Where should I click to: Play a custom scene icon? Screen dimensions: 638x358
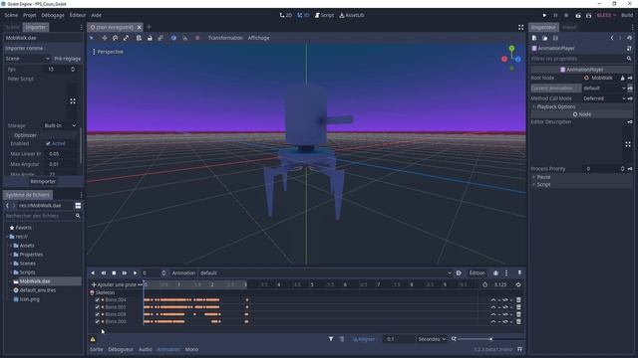pyautogui.click(x=588, y=15)
